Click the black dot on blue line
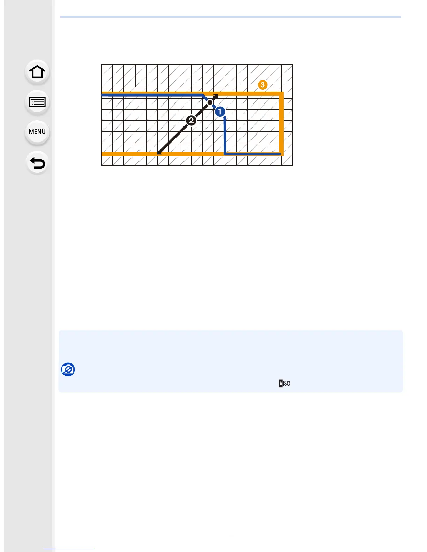Viewport: 427px width, 552px height. pos(210,102)
